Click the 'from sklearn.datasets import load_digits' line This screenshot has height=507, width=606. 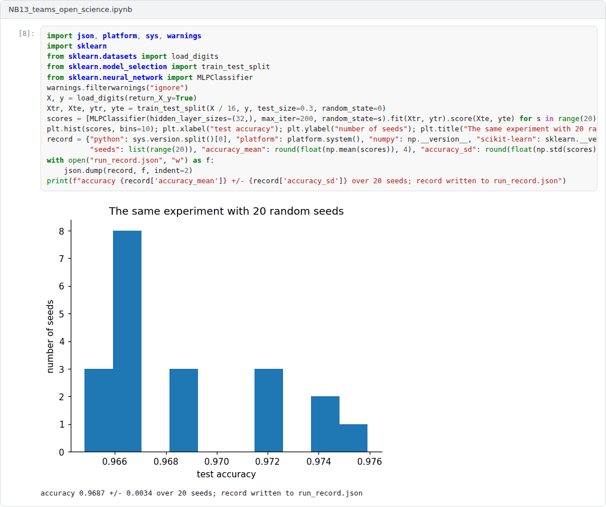pyautogui.click(x=132, y=57)
